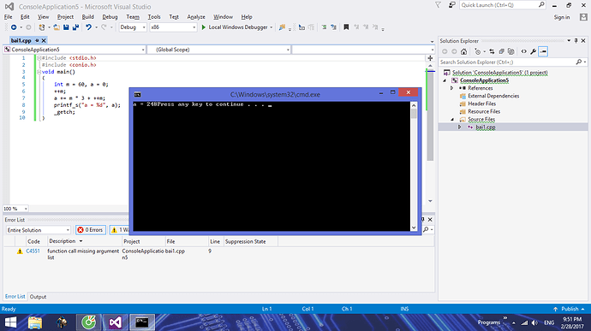
Task: Click the Solution Explorer search magnifier icon
Action: 579,62
